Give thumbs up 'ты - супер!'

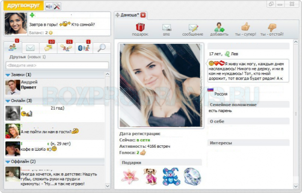tap(246, 29)
